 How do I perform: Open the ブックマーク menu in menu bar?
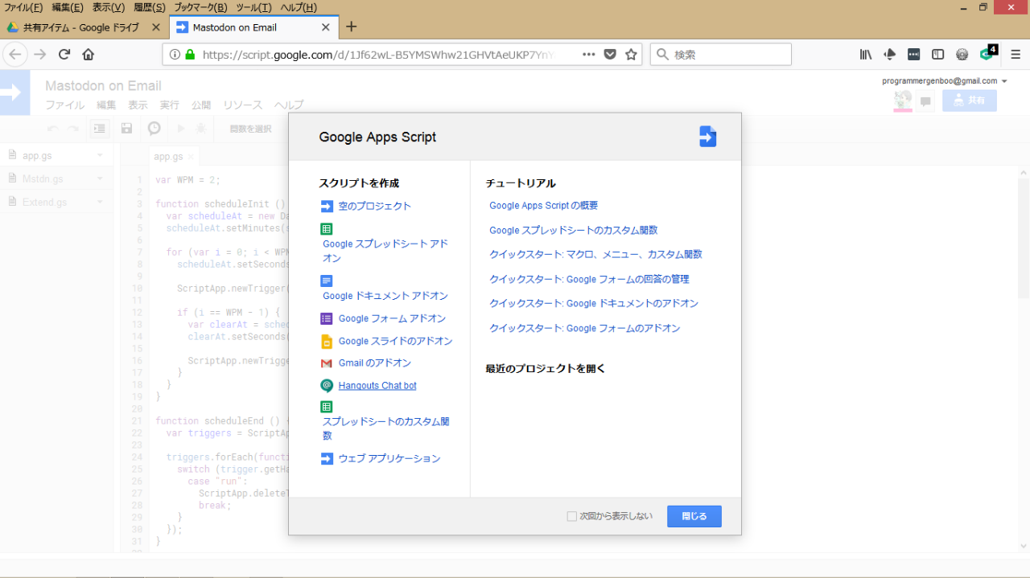pos(200,7)
